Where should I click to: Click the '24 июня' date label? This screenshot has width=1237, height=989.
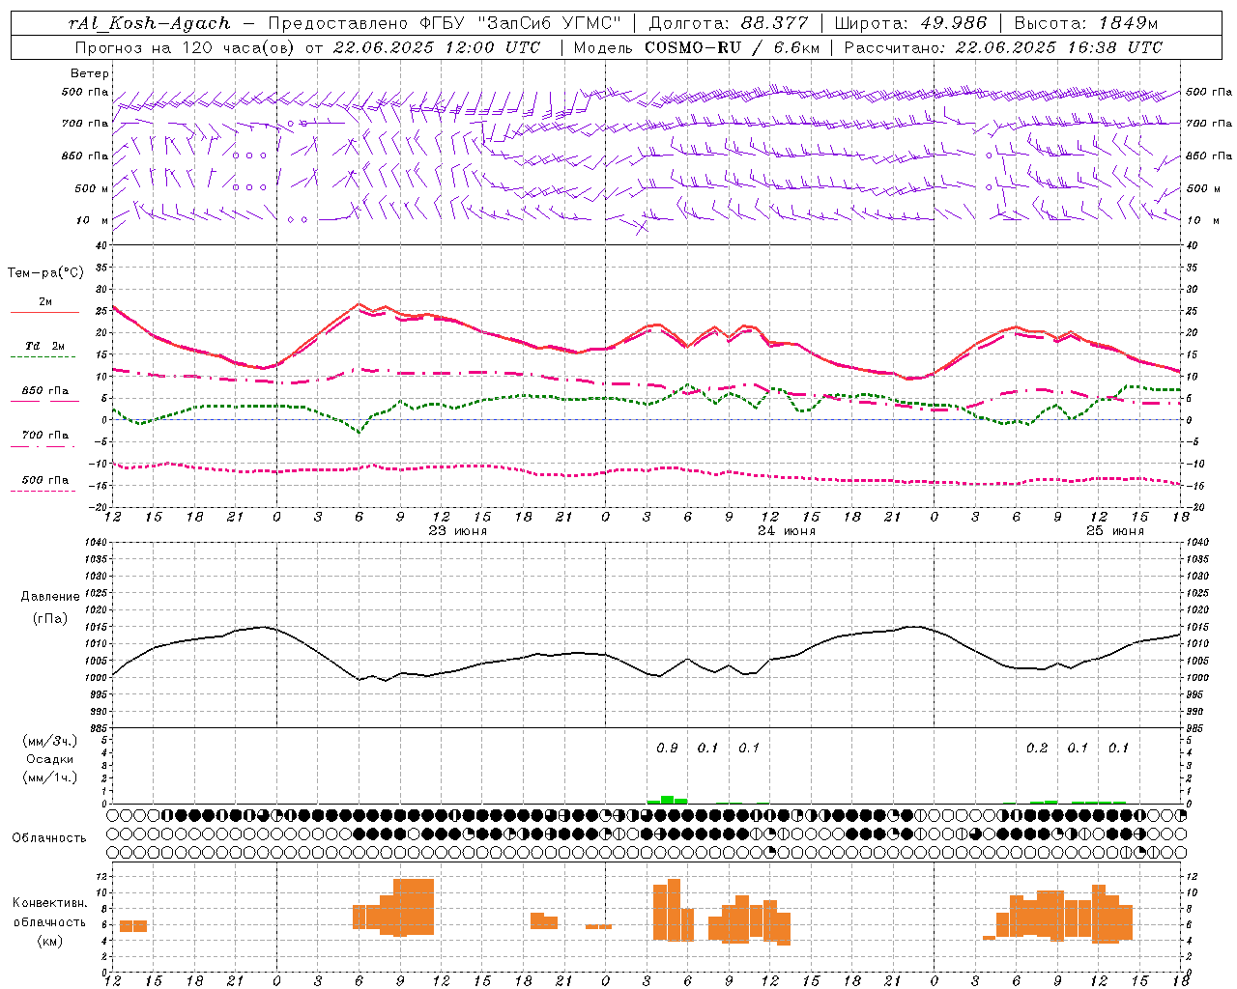click(x=786, y=531)
